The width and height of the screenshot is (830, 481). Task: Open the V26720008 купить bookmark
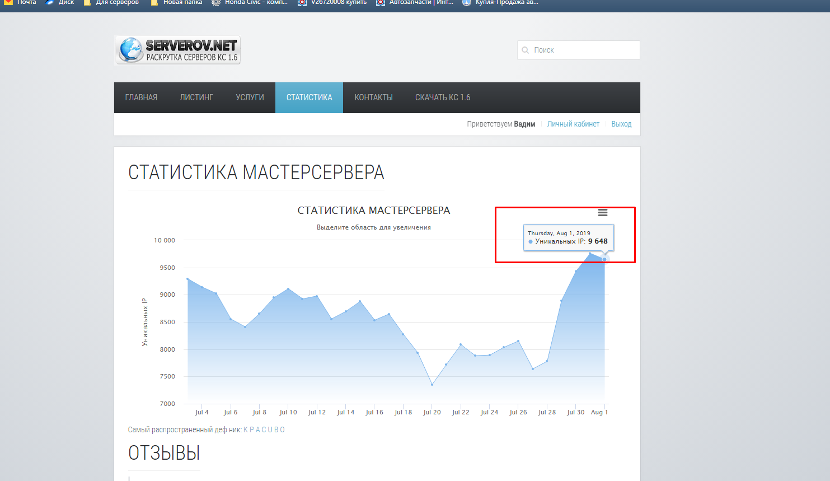coord(332,2)
